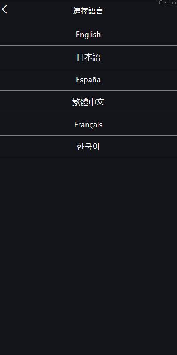This screenshot has height=355, width=177.
Task: Click the 8kym.me watermark text
Action: click(168, 2)
